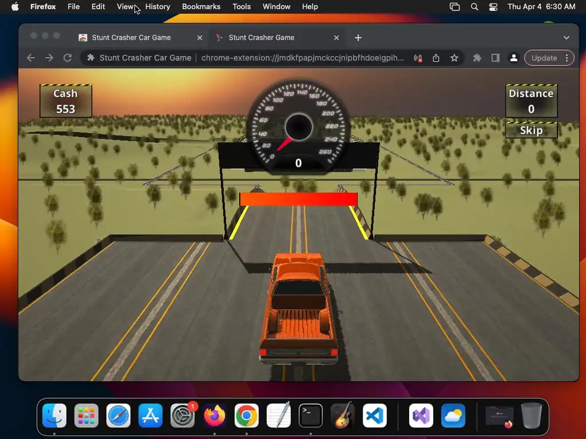Open the History menu

point(158,7)
